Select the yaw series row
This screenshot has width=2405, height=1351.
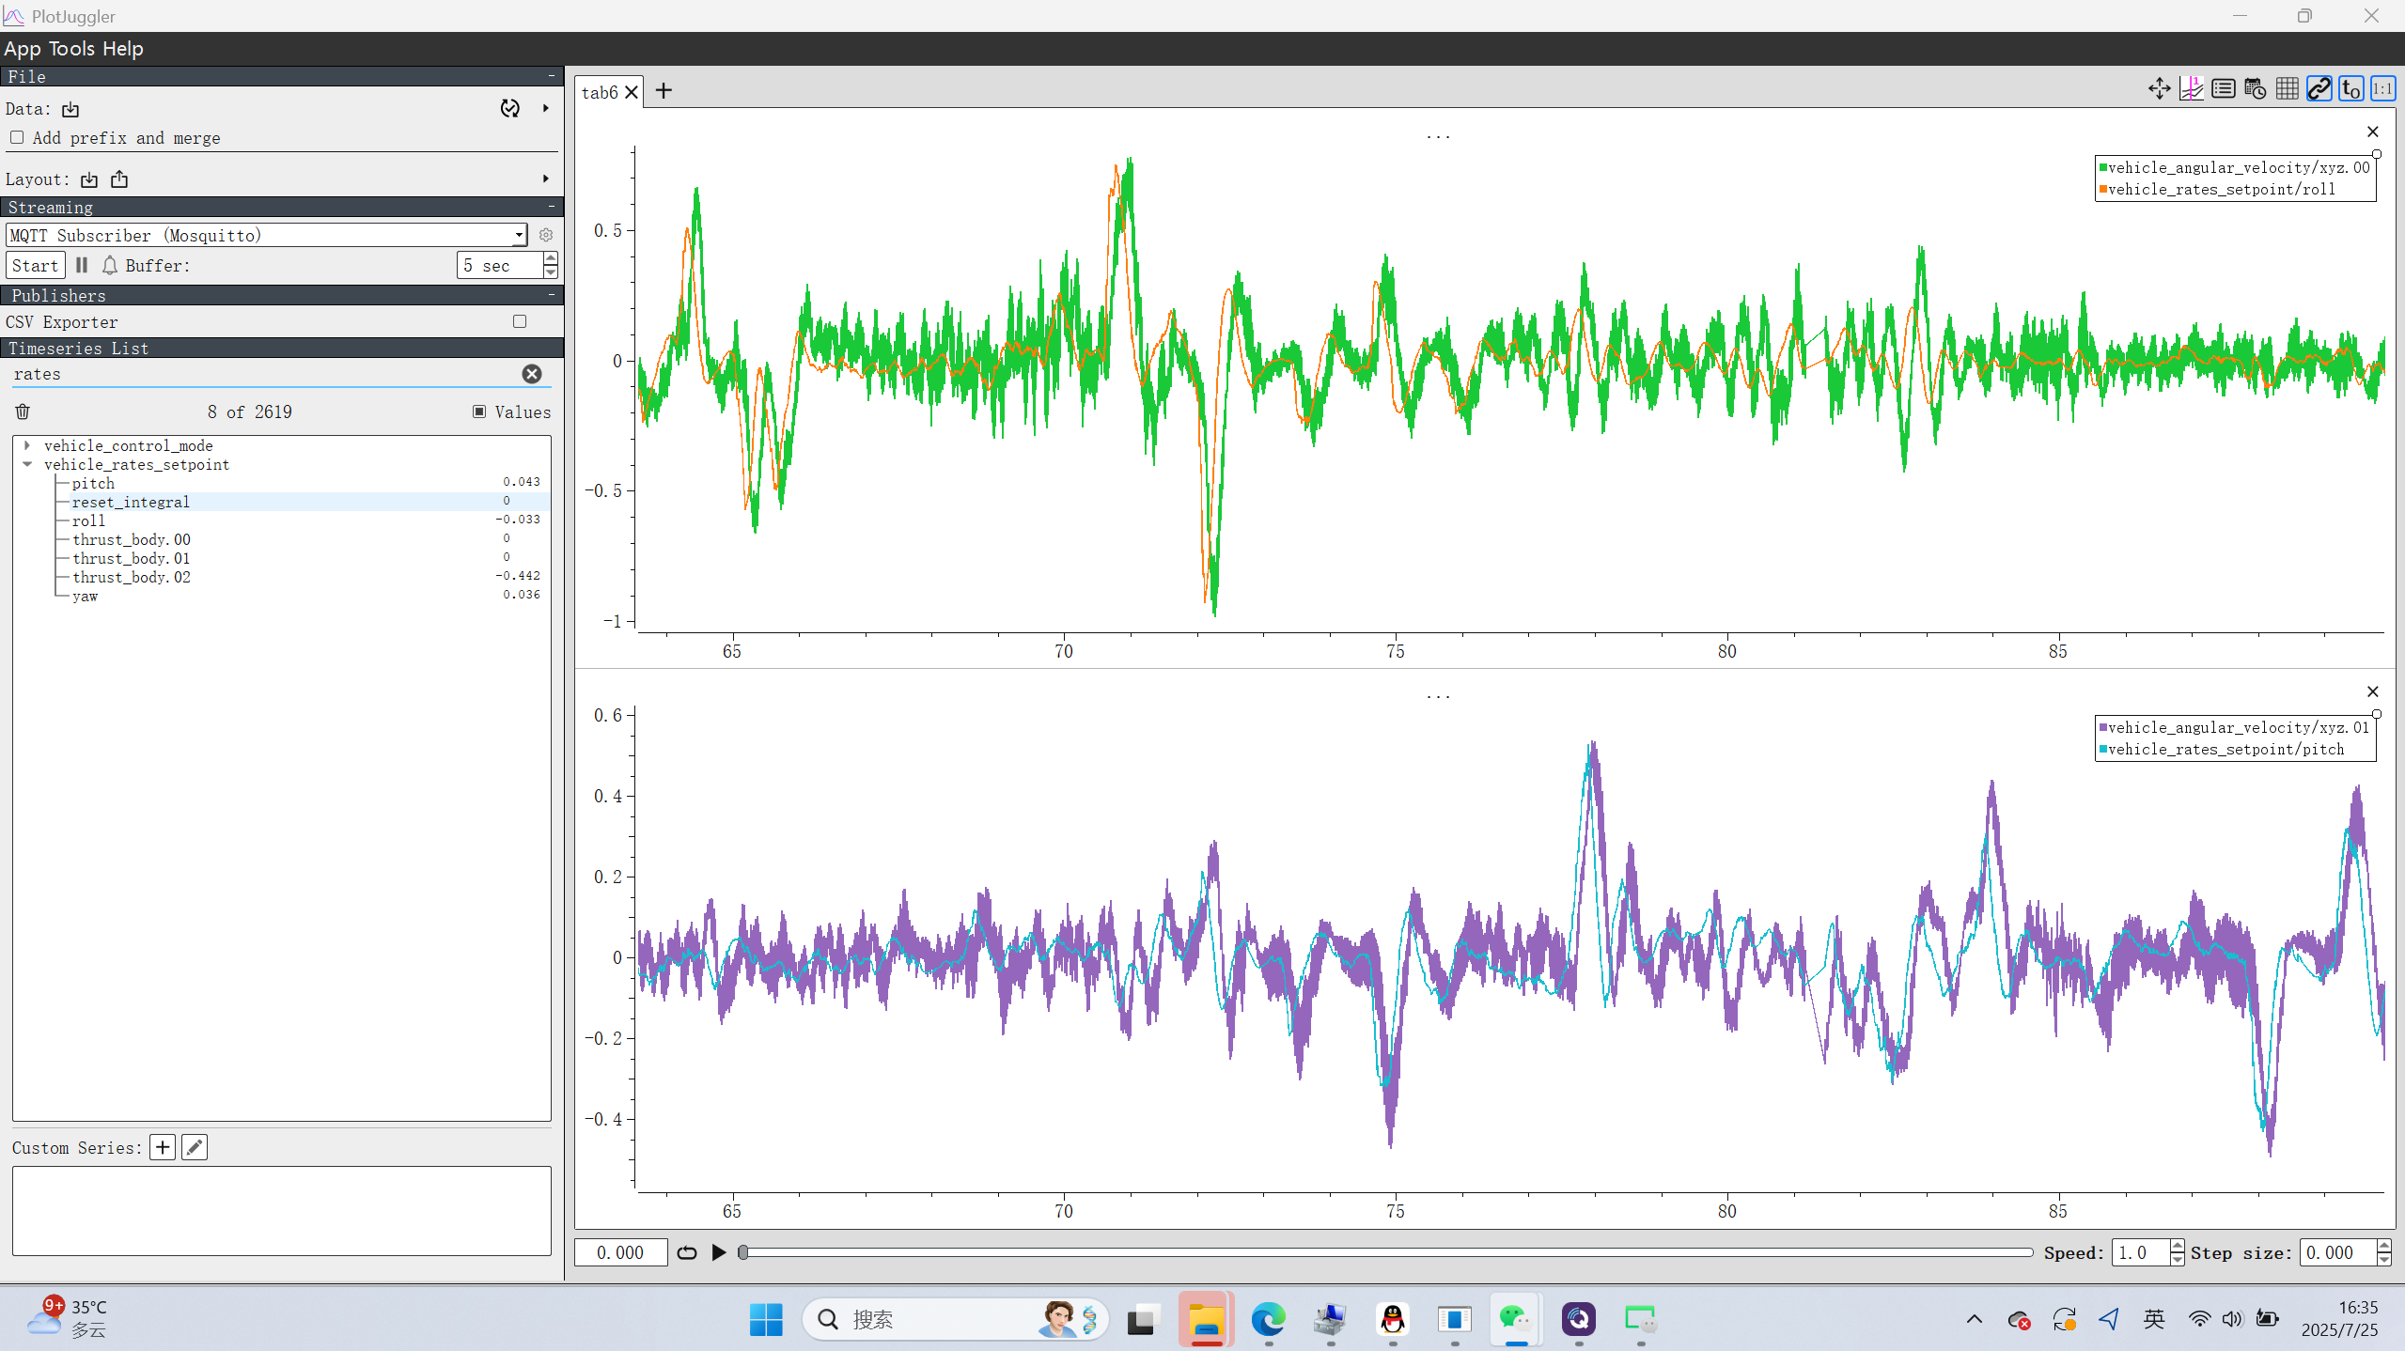coord(281,596)
